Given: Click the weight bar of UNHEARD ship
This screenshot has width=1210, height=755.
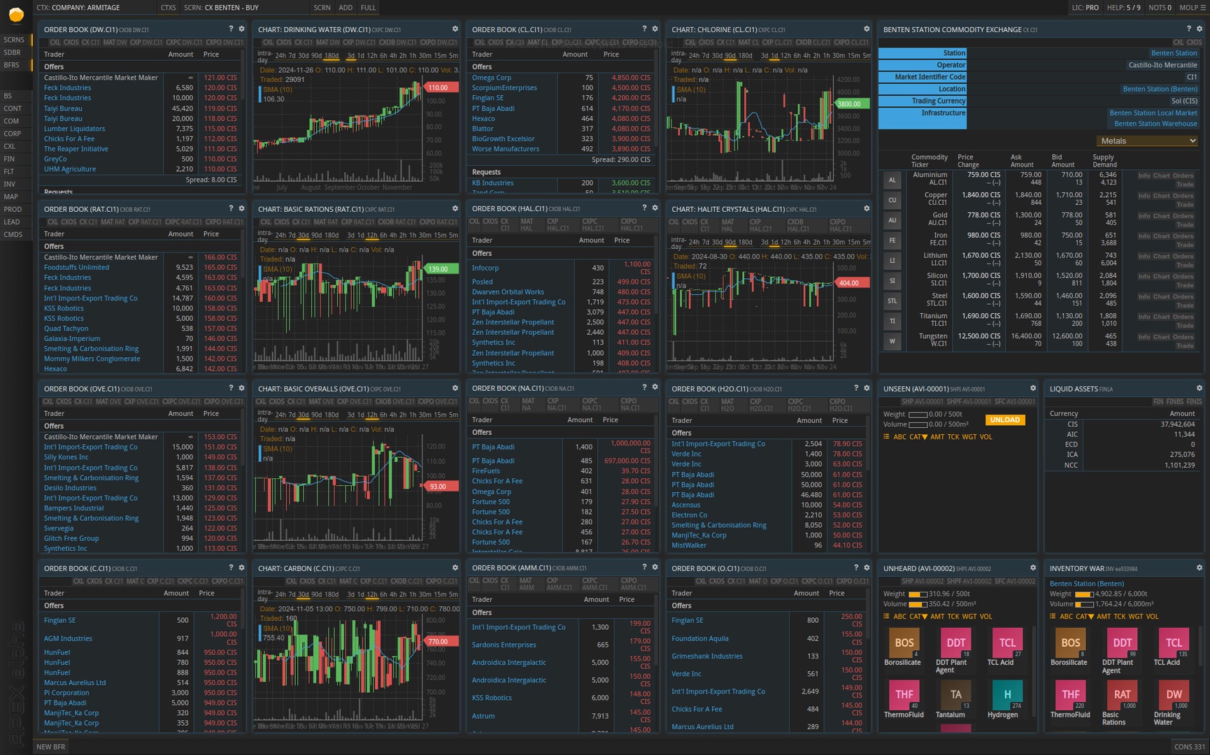Looking at the screenshot, I should (918, 594).
